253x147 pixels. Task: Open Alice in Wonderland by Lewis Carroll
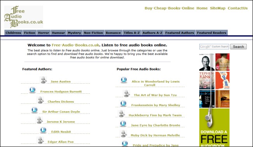click(x=156, y=83)
